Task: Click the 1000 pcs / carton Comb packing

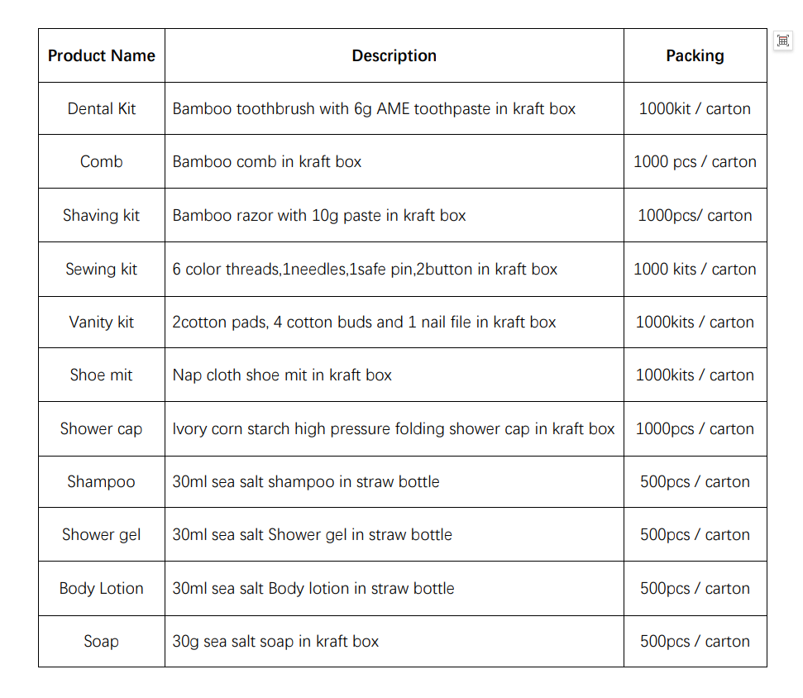Action: coord(695,162)
